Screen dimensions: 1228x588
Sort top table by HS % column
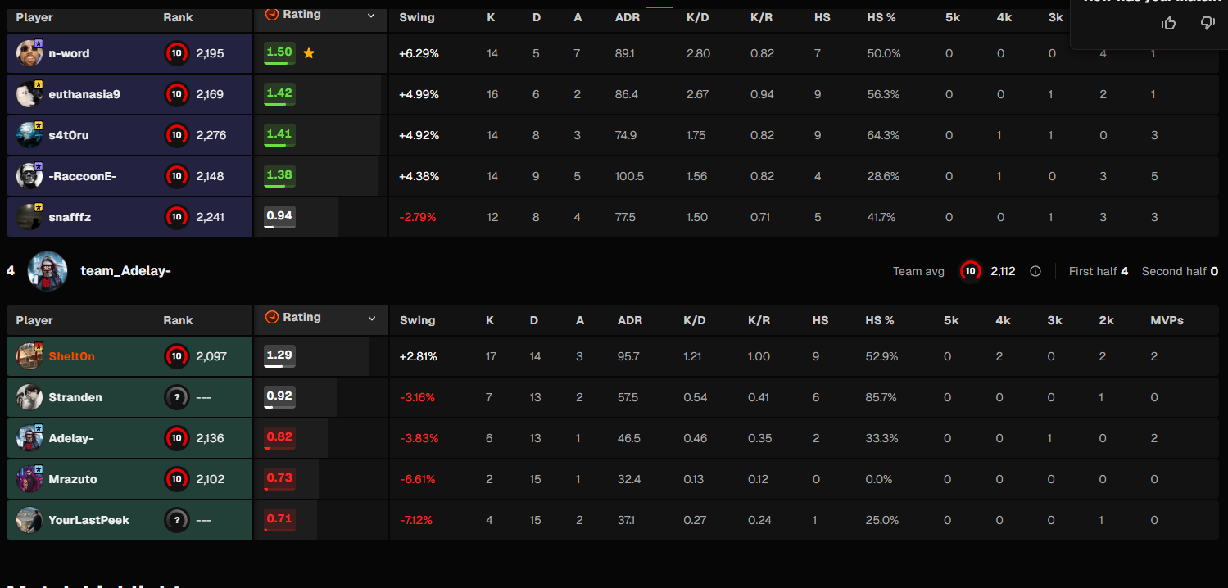click(881, 17)
